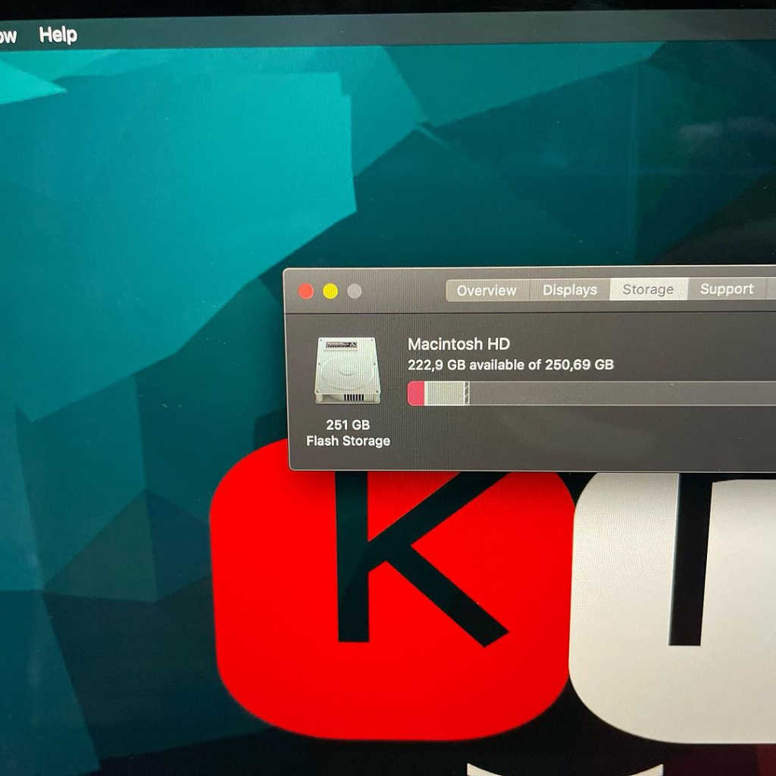Screen dimensions: 776x776
Task: Click the Macintosh HD title text
Action: coord(458,344)
